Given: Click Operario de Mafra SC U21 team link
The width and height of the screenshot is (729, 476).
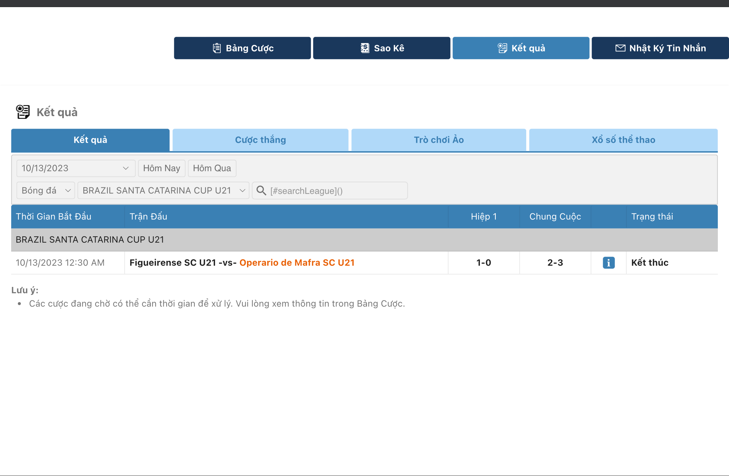Looking at the screenshot, I should 297,262.
